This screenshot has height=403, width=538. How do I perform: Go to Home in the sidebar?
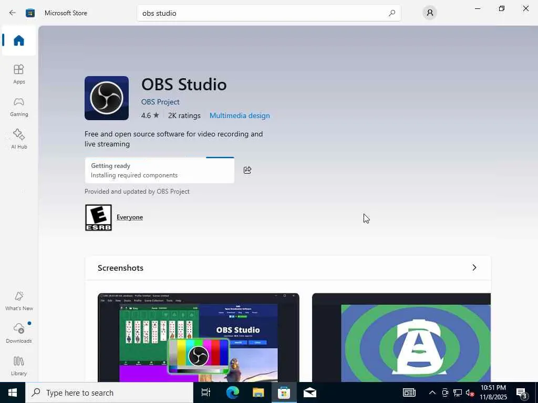(19, 40)
